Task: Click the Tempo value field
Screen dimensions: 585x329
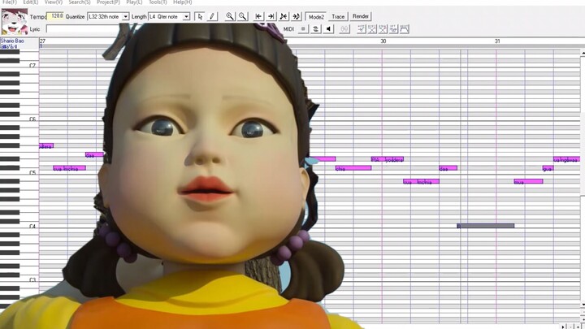Action: (55, 16)
